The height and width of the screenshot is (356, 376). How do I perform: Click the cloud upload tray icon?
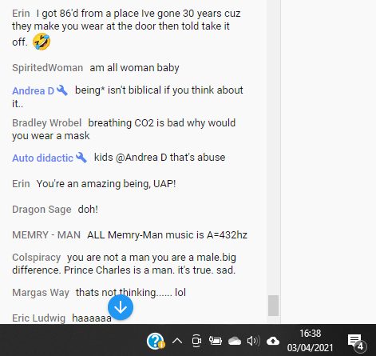pos(273,341)
